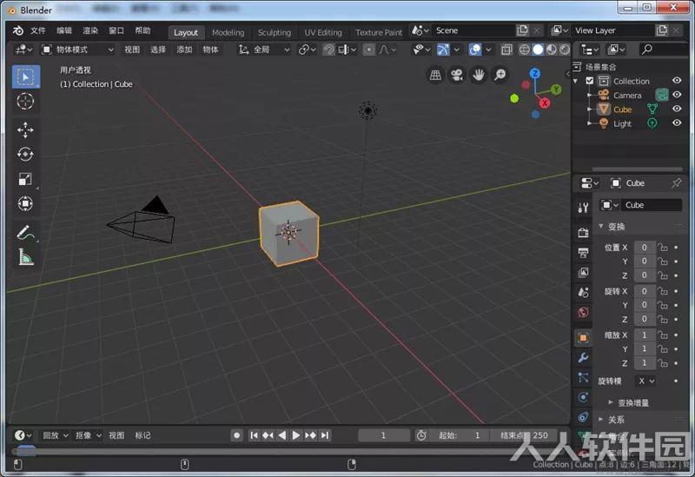
Task: Toggle X-ray view mode
Action: 506,50
